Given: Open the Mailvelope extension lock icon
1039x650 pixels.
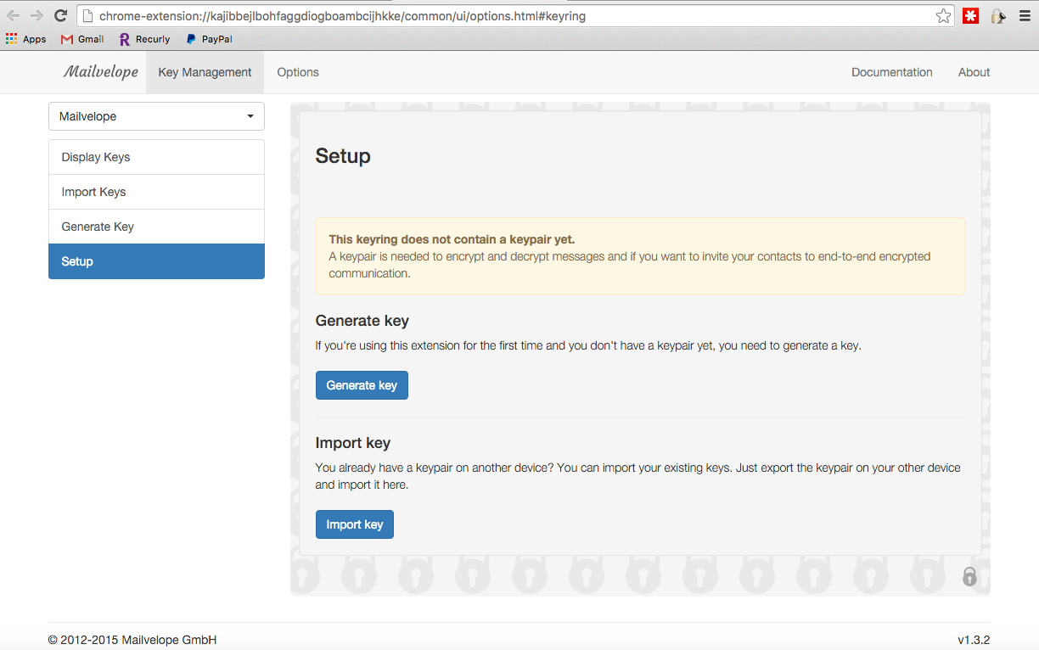Looking at the screenshot, I should pyautogui.click(x=998, y=15).
